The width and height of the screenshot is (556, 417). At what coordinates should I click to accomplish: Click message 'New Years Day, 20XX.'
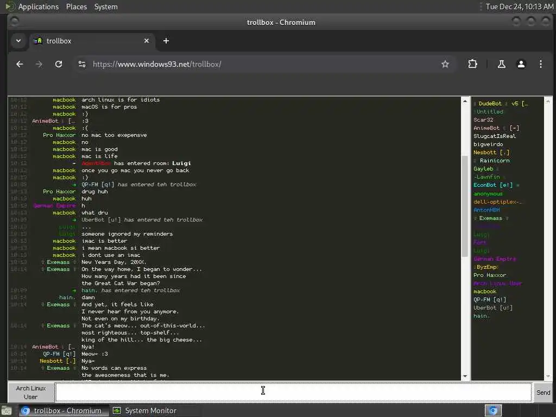coord(114,262)
